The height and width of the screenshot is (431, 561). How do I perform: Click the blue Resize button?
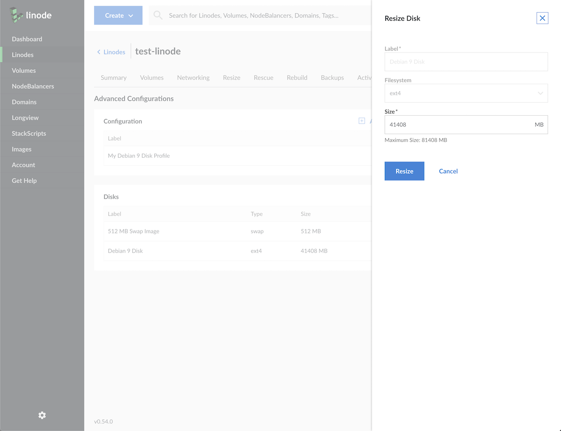pos(404,171)
